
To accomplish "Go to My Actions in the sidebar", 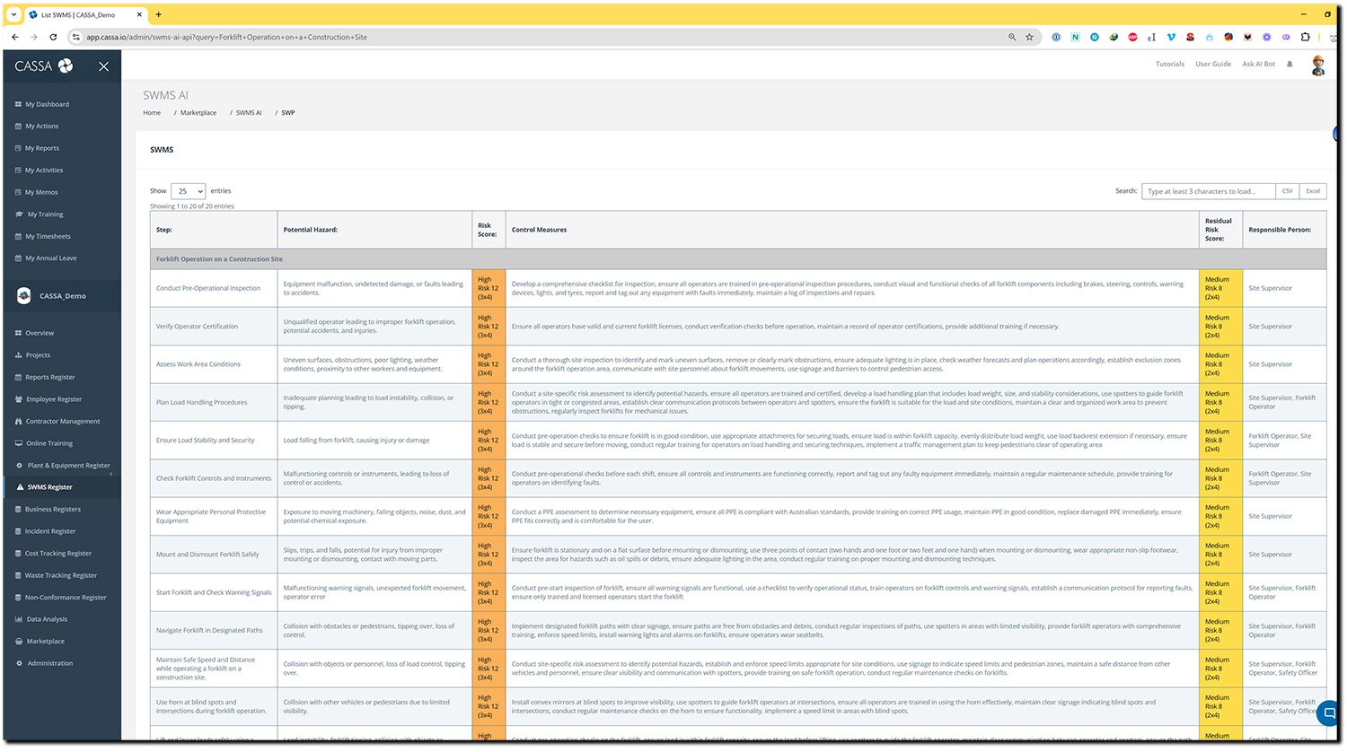I will pos(41,127).
